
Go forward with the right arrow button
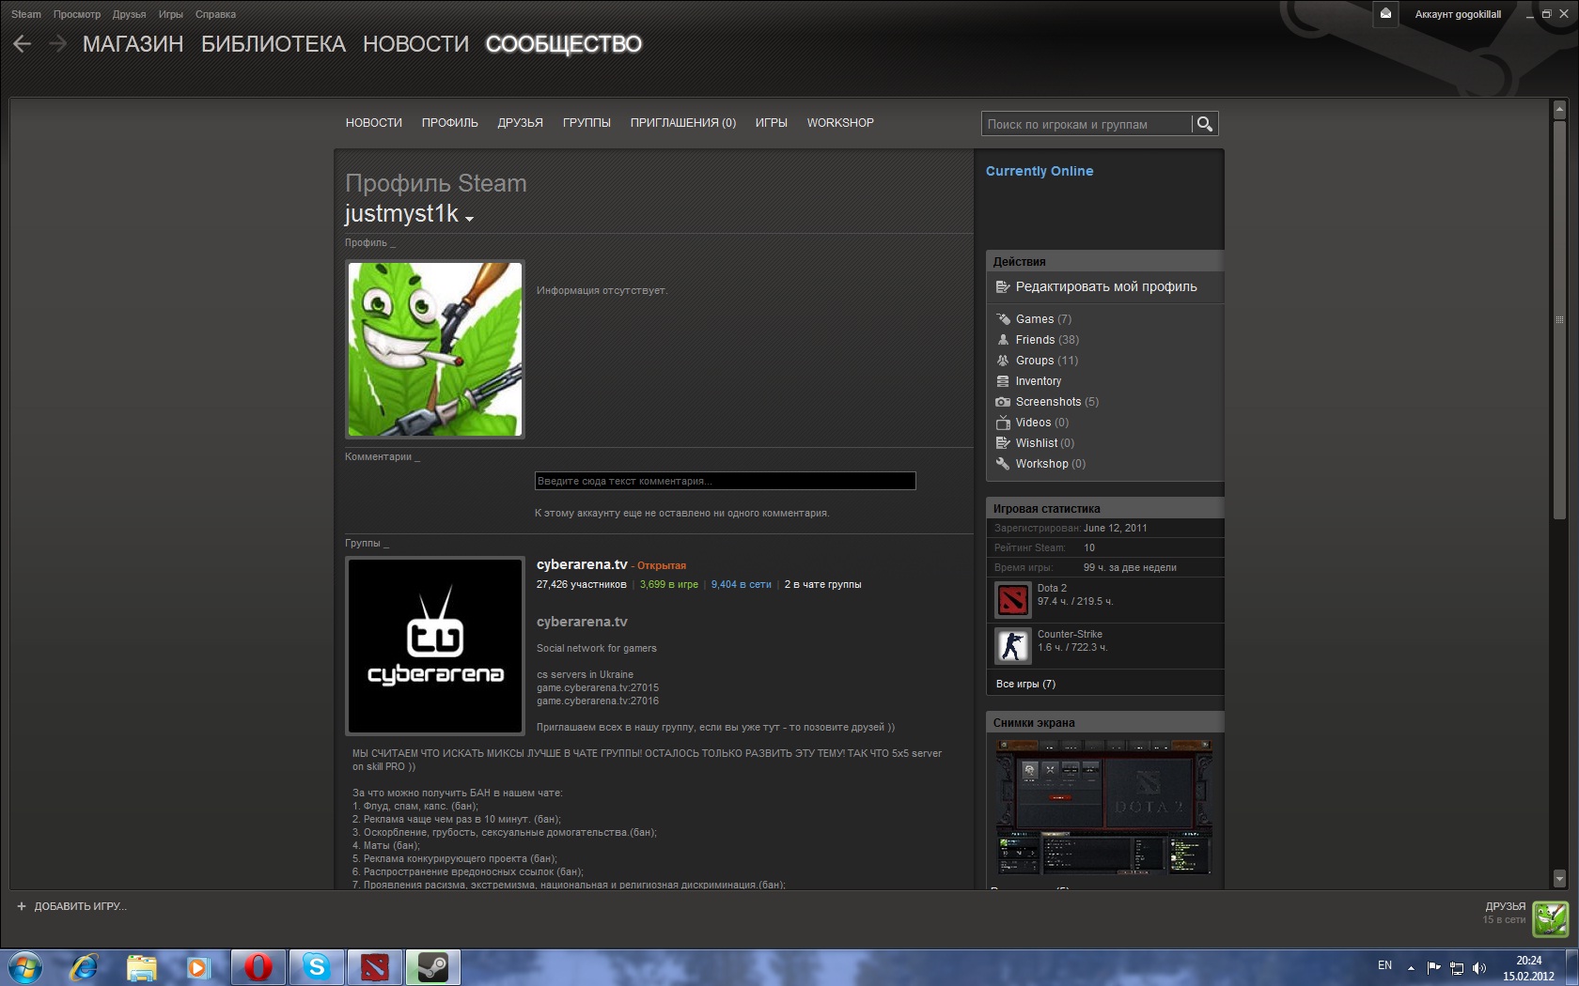point(57,44)
